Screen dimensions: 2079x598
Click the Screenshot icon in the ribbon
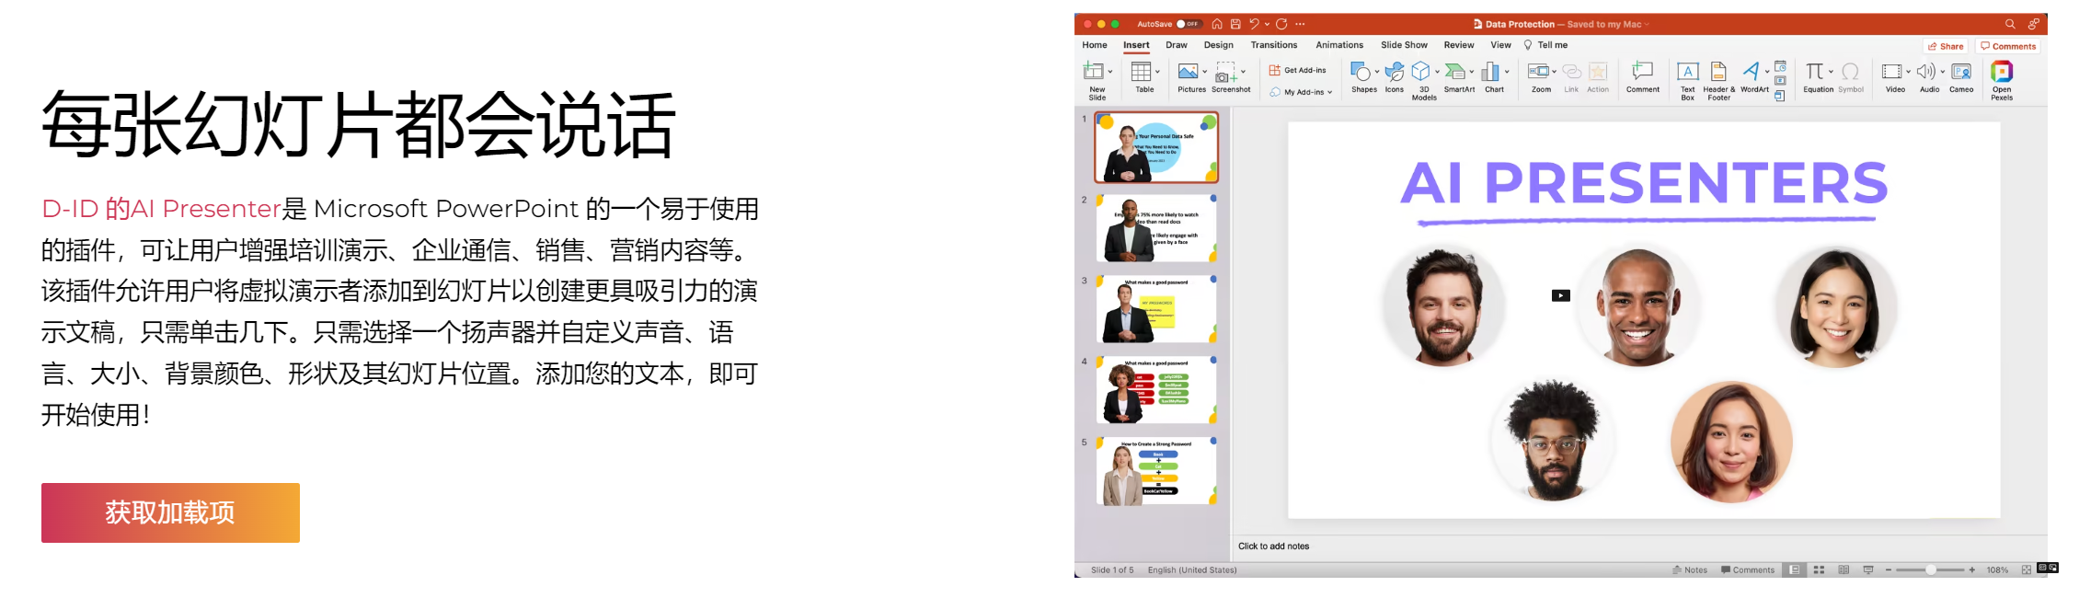1227,74
